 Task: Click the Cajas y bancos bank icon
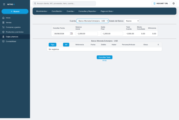pos(3,37)
